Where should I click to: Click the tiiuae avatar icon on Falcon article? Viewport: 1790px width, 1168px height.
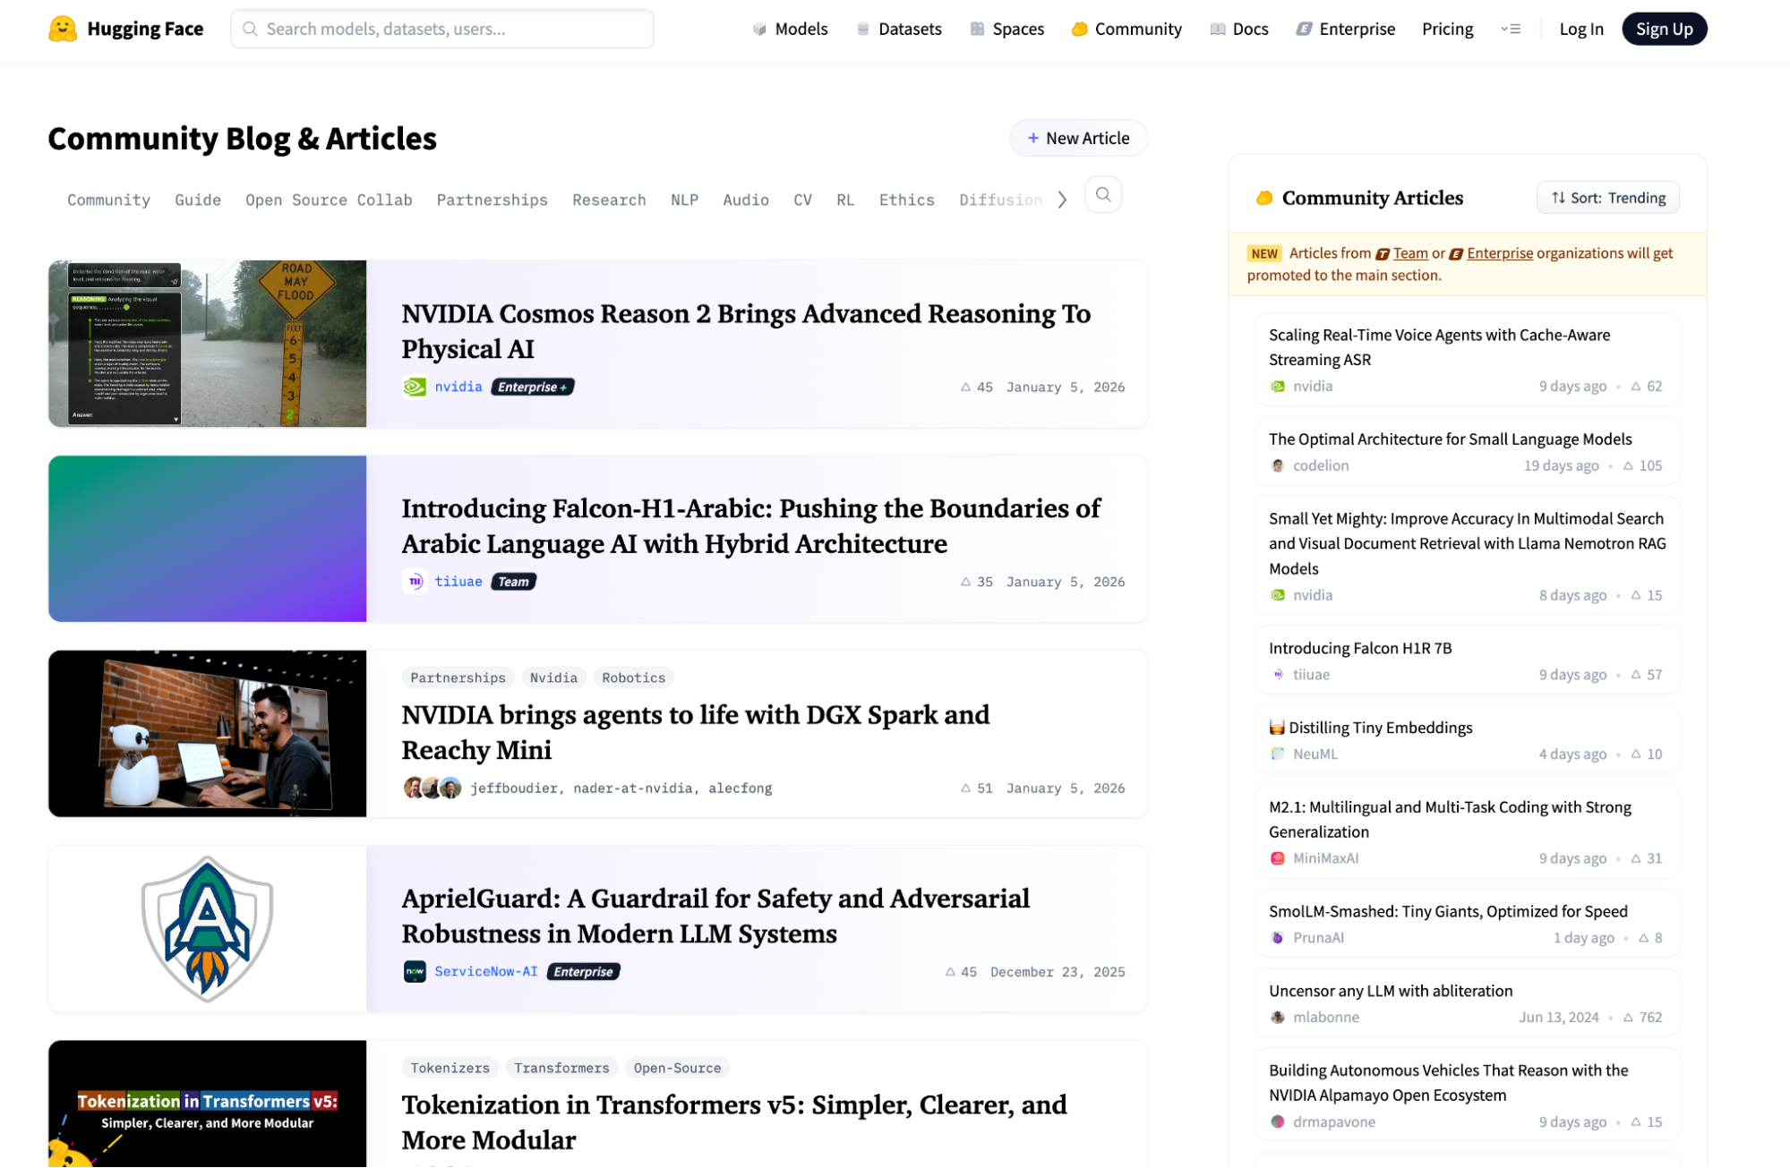coord(415,582)
